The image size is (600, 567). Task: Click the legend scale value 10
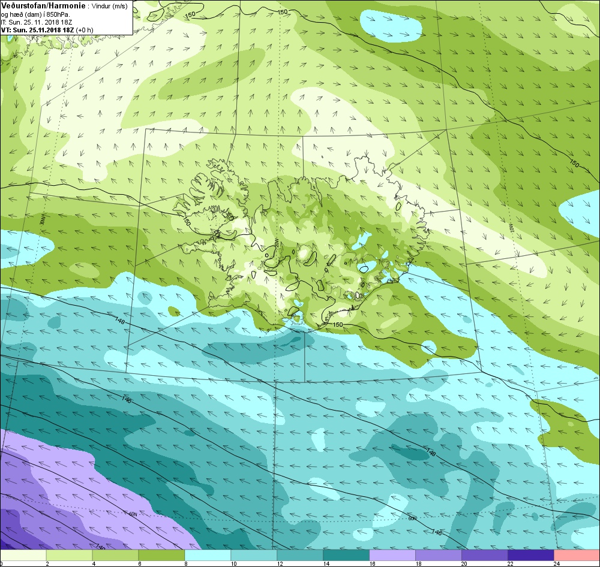(234, 563)
